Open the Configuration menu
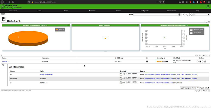The image size is (211, 108). click(145, 11)
